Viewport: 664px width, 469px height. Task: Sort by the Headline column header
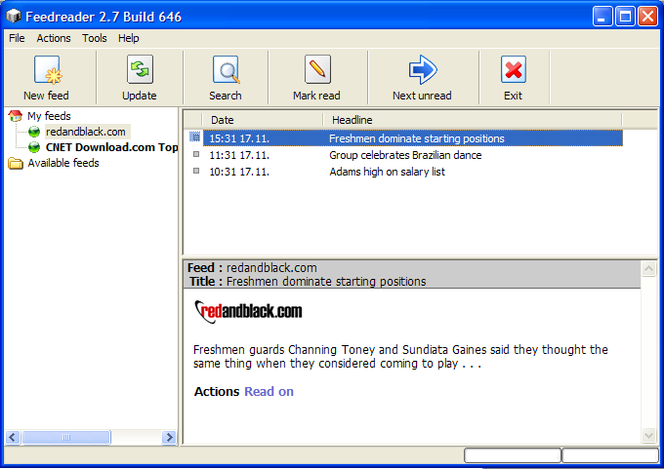click(473, 120)
